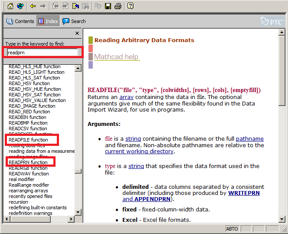Select rearranging arrays entry
The height and width of the screenshot is (234, 288).
29,191
